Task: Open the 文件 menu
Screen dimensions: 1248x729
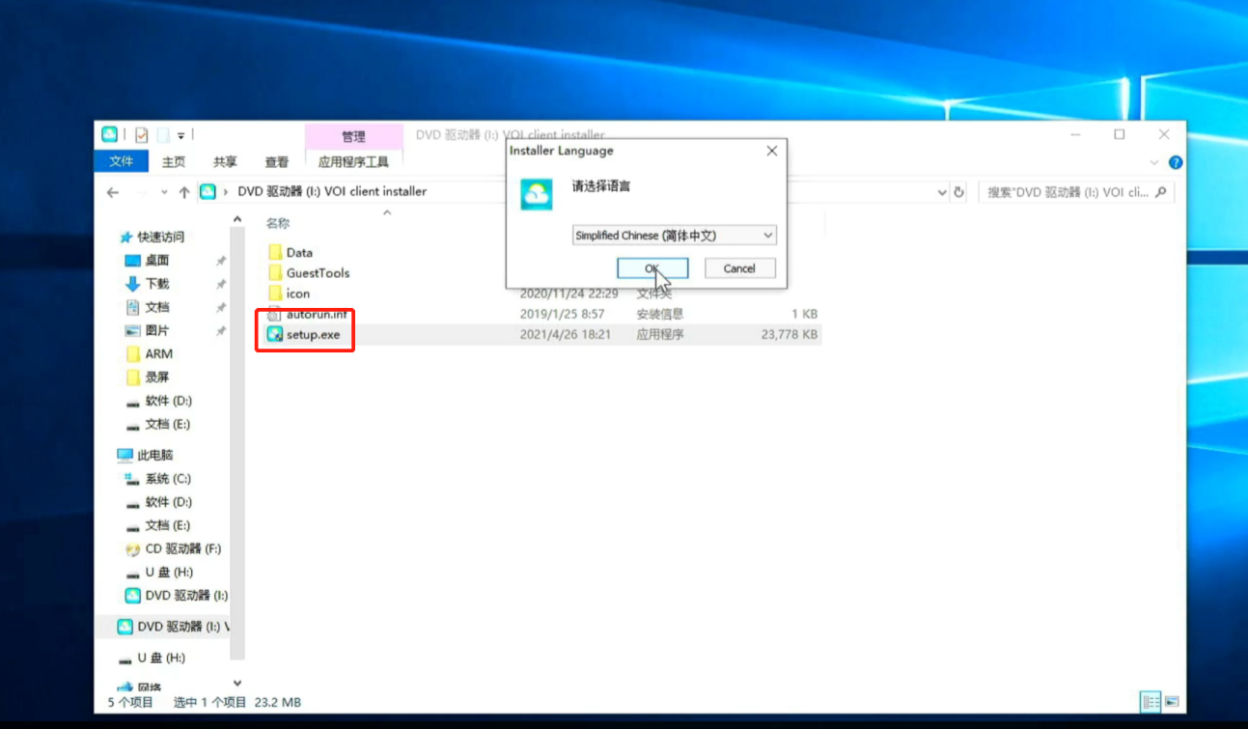Action: click(121, 161)
